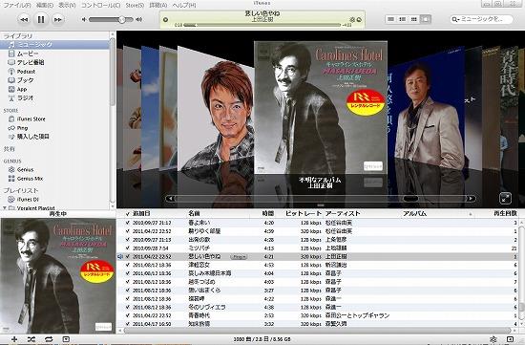Screen dimensions: 525x345
Task: Uncheck the checkbox for 春よ来い
Action: (x=127, y=223)
